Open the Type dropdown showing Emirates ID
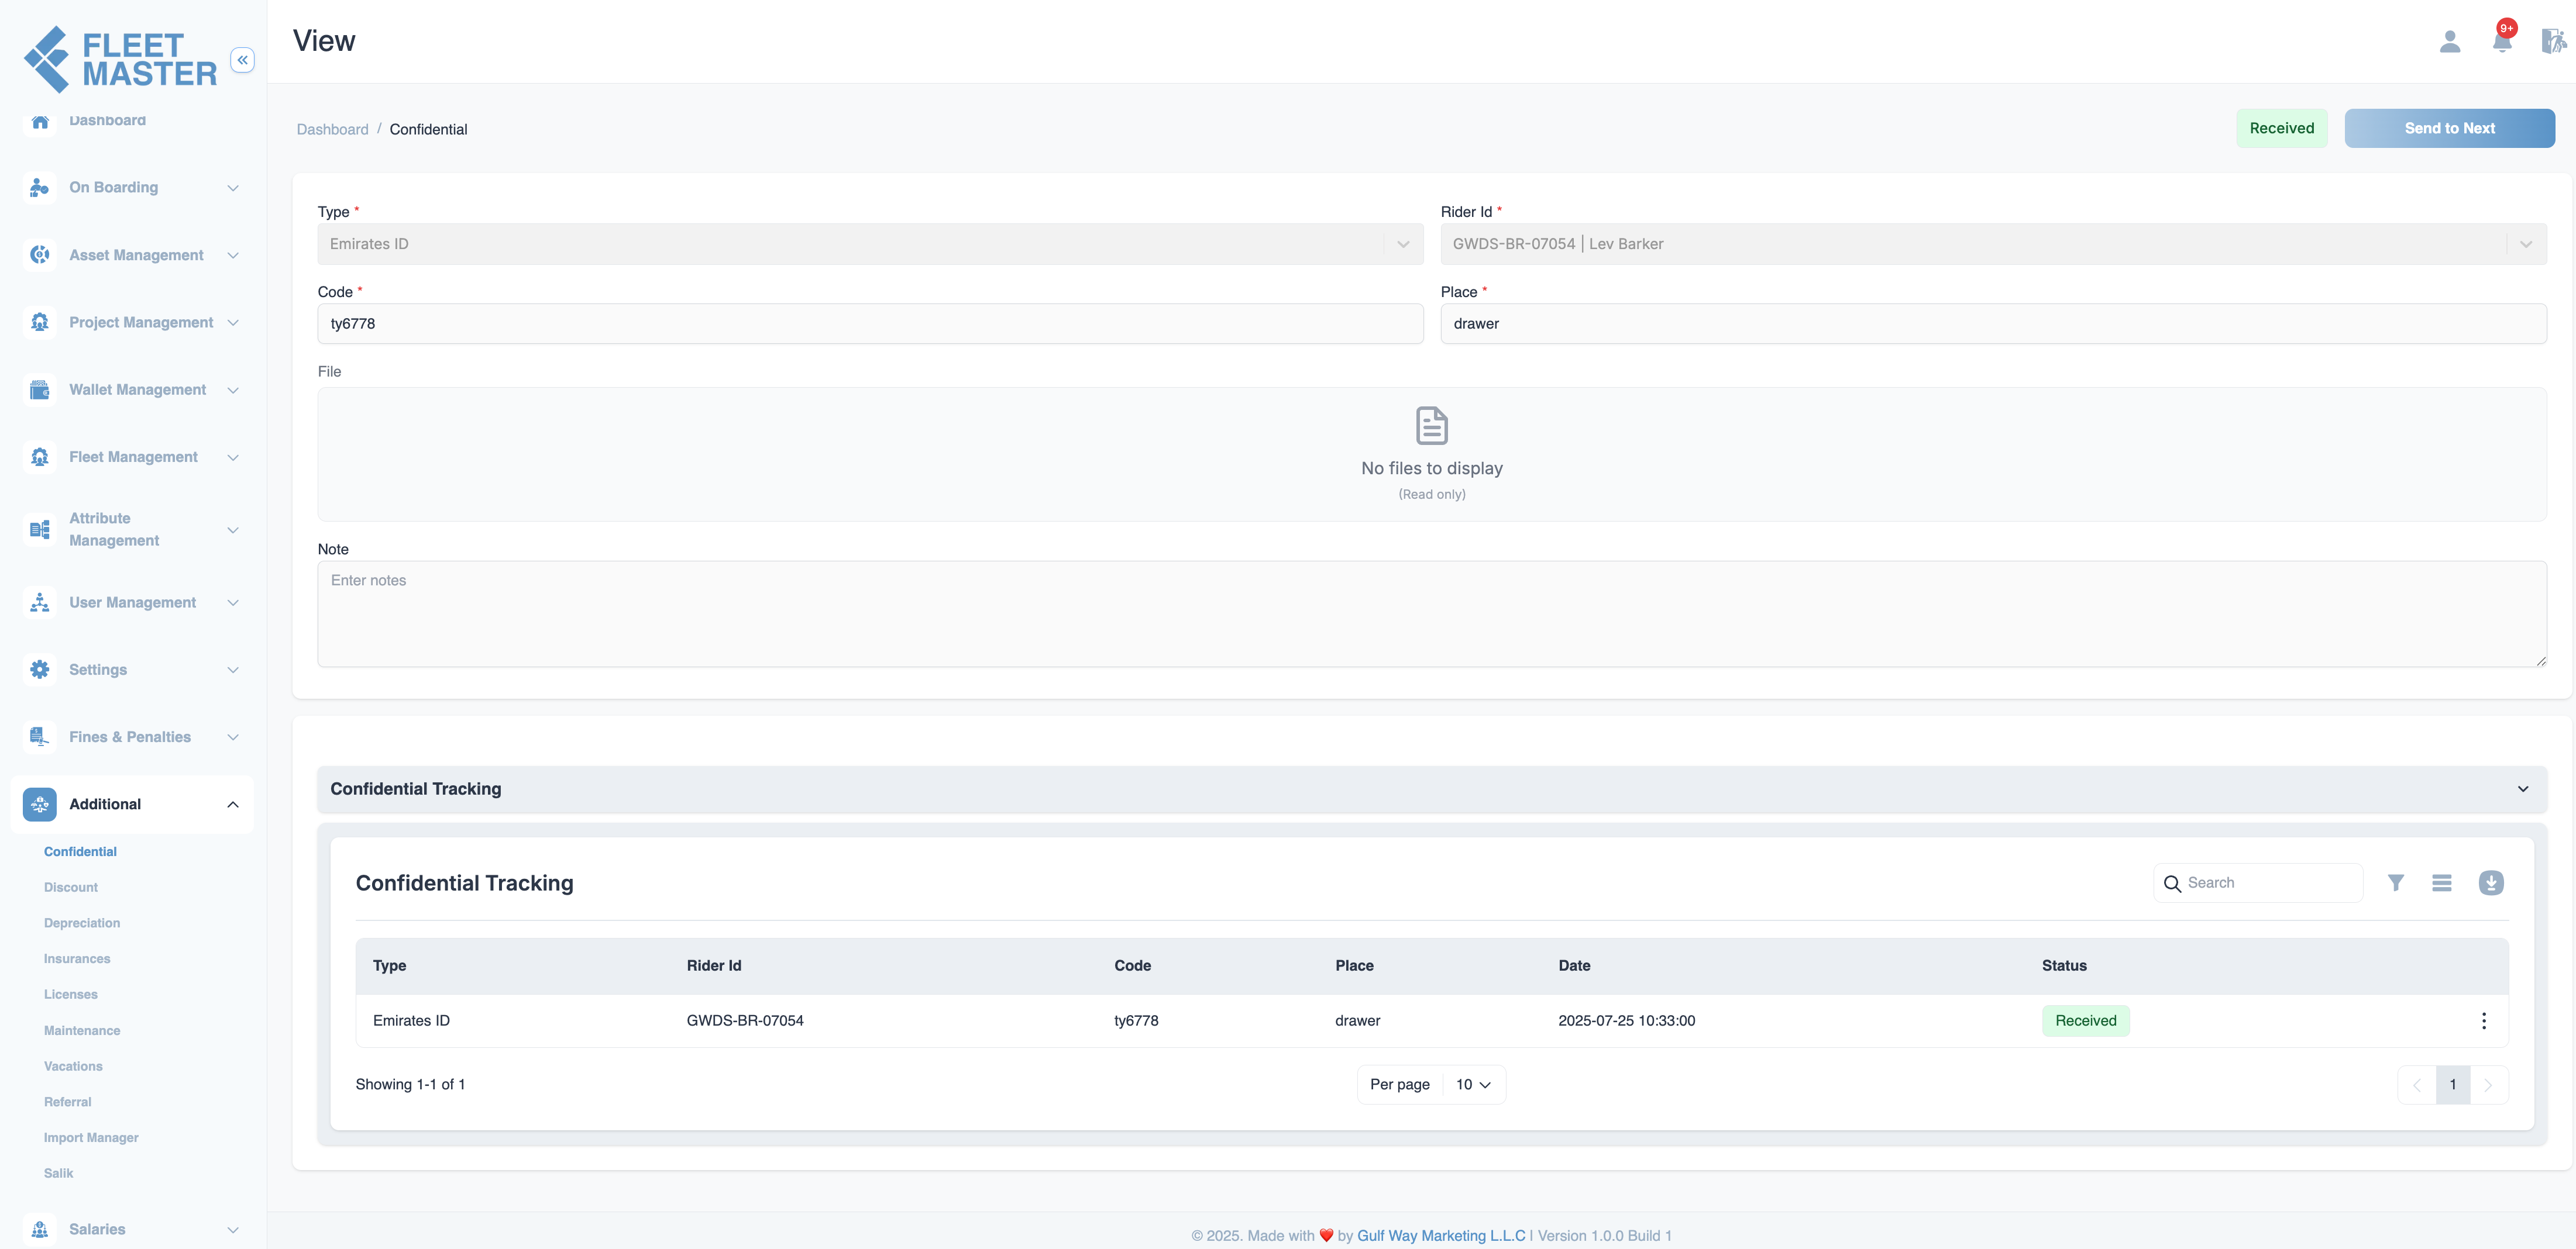The width and height of the screenshot is (2576, 1249). pyautogui.click(x=870, y=244)
